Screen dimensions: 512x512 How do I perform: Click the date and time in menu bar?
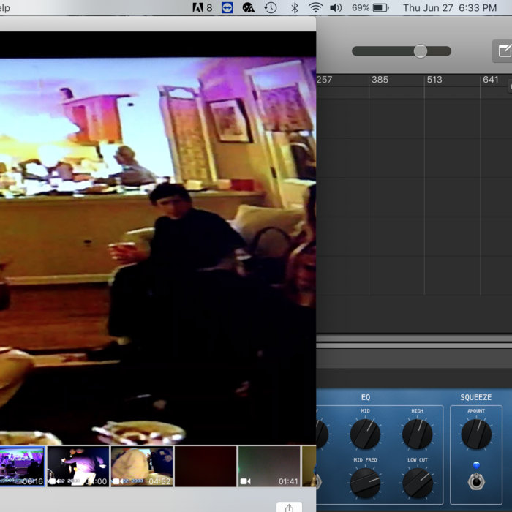click(x=449, y=7)
